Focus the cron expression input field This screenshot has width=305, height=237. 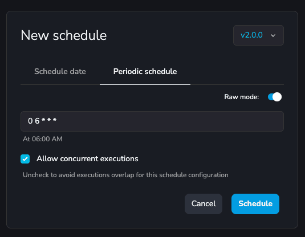click(x=152, y=121)
